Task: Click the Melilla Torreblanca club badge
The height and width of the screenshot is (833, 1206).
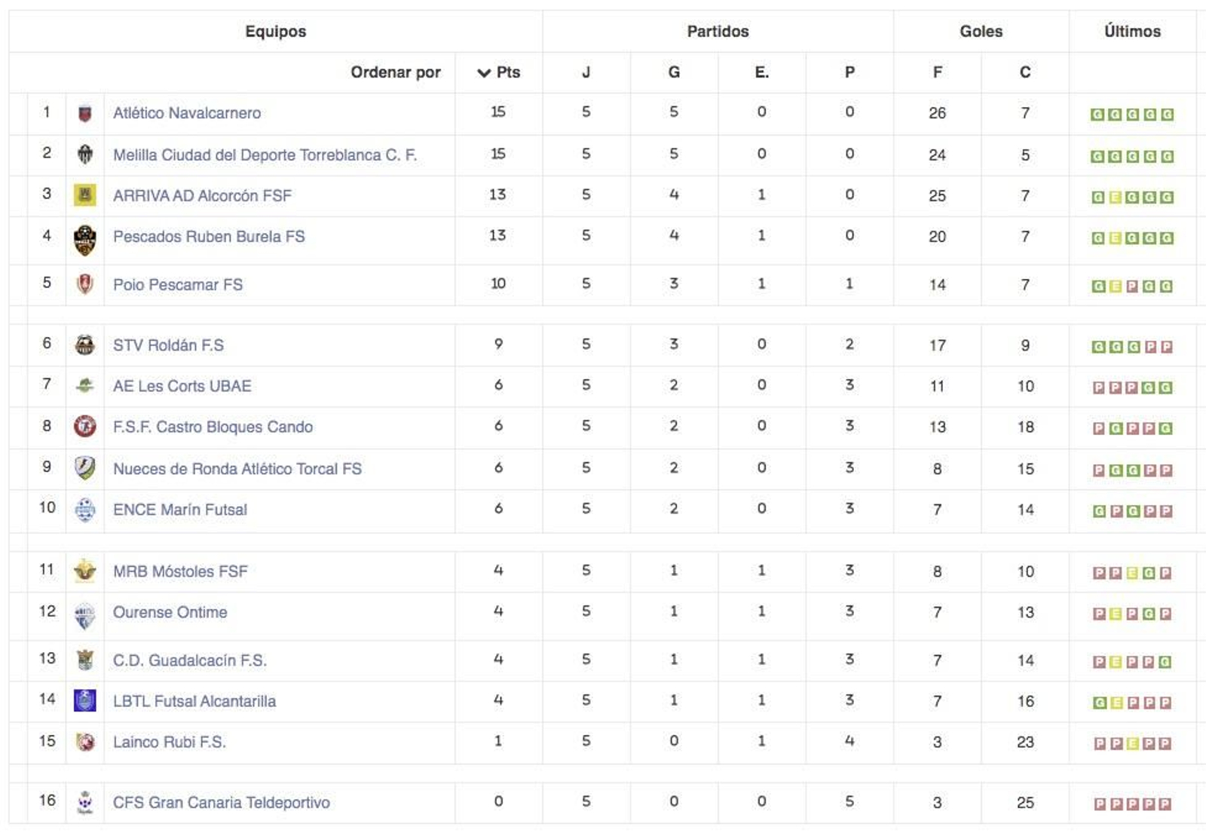Action: (84, 154)
